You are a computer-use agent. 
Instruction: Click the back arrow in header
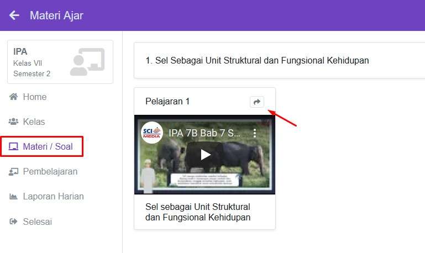[14, 15]
